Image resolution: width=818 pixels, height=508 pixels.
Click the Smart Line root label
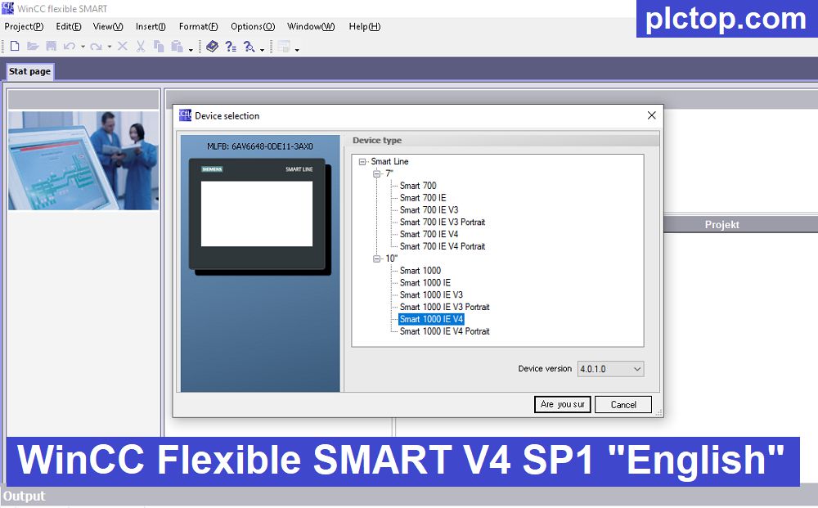click(x=389, y=162)
